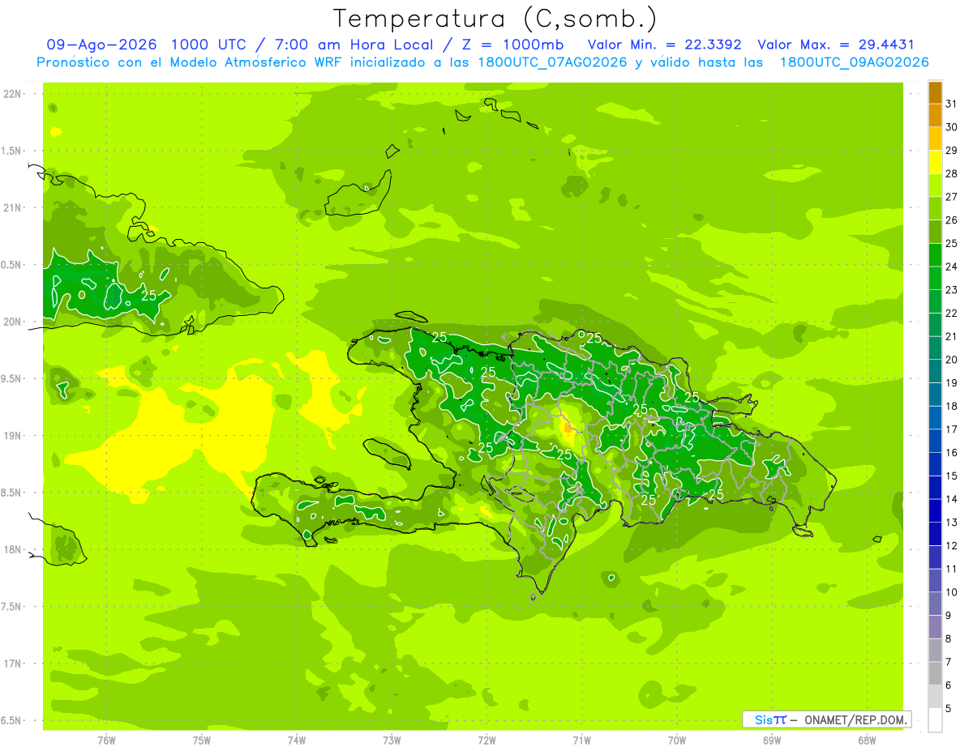Click the '68W' longitude axis label
The width and height of the screenshot is (973, 751).
[867, 740]
